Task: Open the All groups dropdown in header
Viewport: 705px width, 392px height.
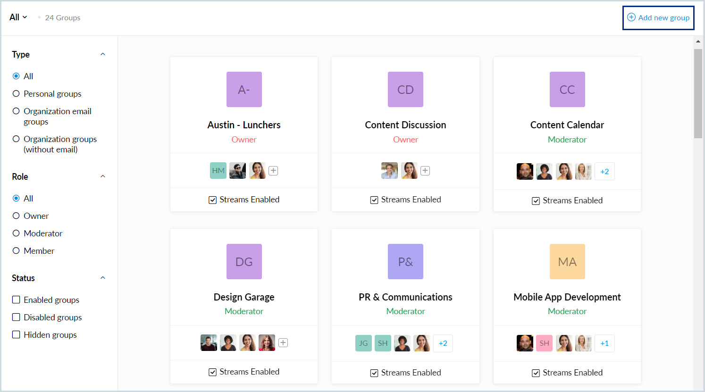Action: [18, 17]
